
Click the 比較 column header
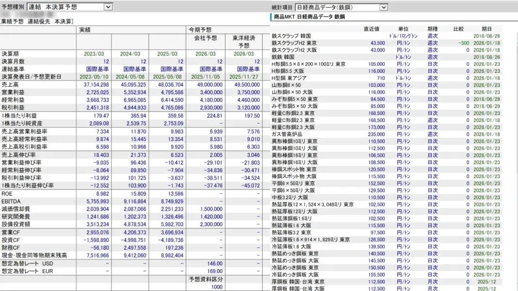click(458, 29)
